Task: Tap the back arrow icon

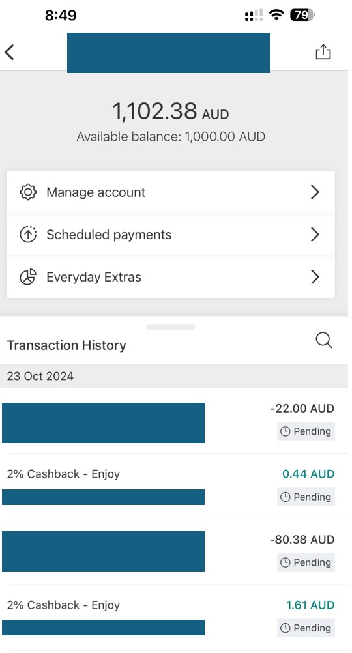Action: 9,53
